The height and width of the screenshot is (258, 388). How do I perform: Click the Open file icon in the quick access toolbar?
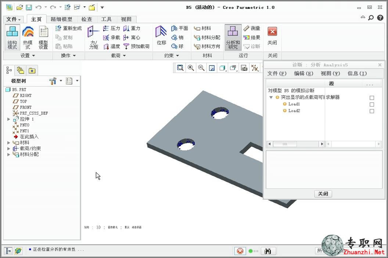click(x=19, y=7)
